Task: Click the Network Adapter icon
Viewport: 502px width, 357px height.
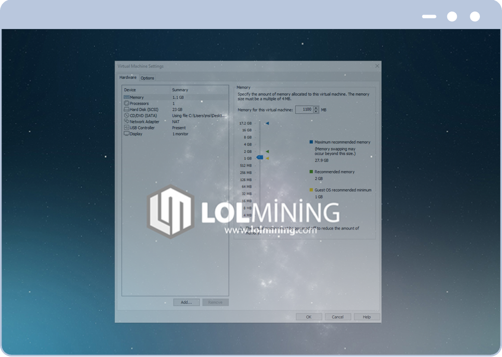Action: (x=127, y=121)
